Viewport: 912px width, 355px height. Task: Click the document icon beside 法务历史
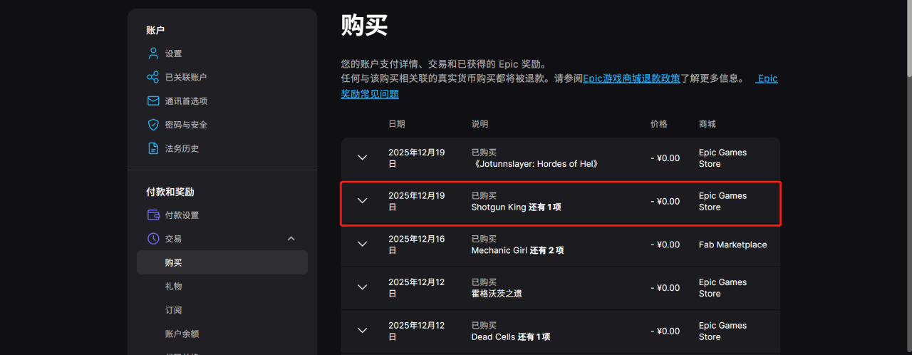click(x=152, y=148)
